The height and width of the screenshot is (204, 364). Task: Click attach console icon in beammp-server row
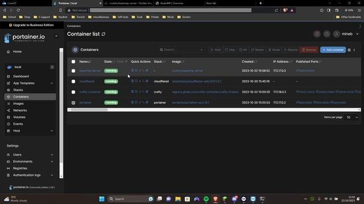[147, 70]
